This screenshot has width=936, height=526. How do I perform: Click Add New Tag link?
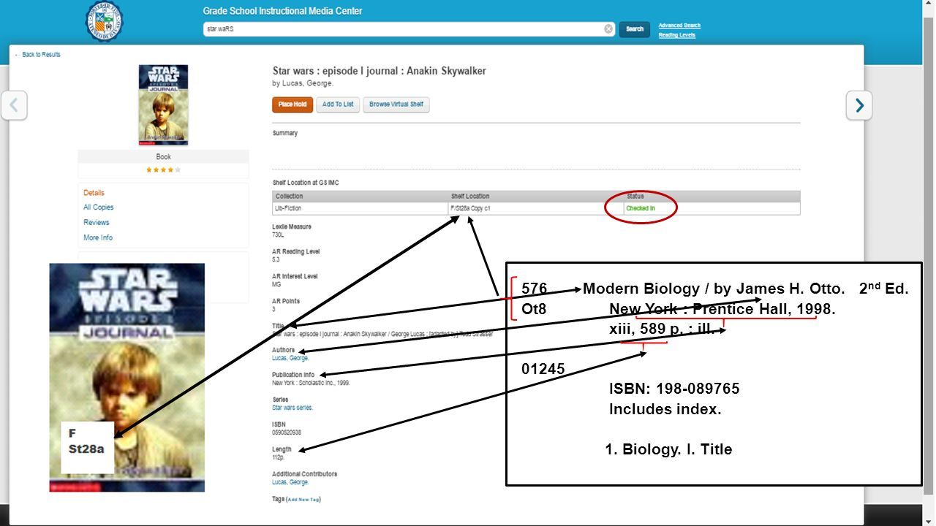[x=303, y=500]
